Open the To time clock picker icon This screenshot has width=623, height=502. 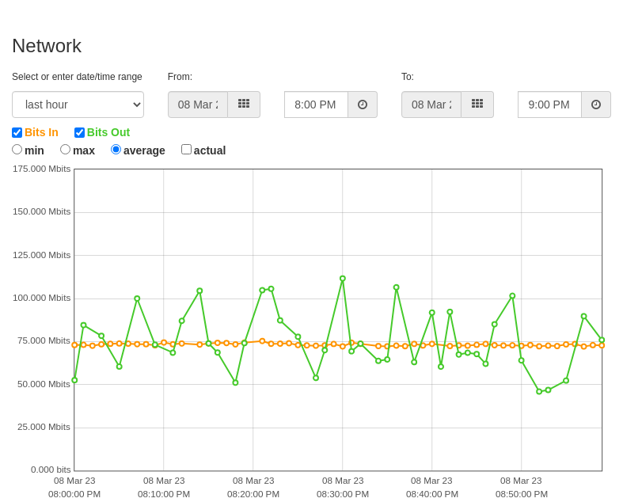[596, 105]
